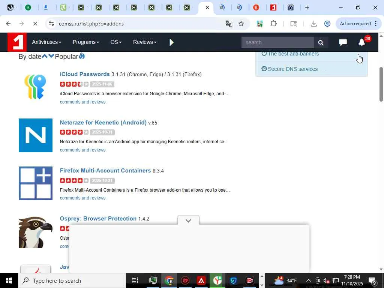Open iCloud Passwords title link
384x288 pixels.
(x=85, y=74)
